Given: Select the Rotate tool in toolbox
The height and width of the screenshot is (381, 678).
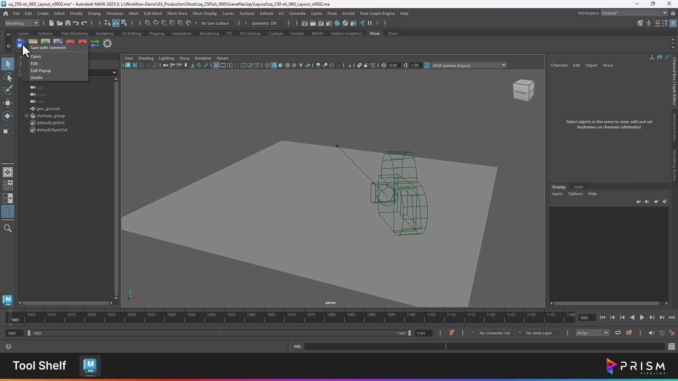Looking at the screenshot, I should click(x=7, y=116).
